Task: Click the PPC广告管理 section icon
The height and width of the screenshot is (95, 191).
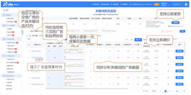Action: coord(4,25)
